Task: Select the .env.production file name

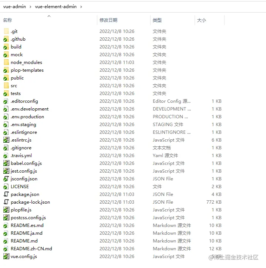Action: pyautogui.click(x=27, y=117)
